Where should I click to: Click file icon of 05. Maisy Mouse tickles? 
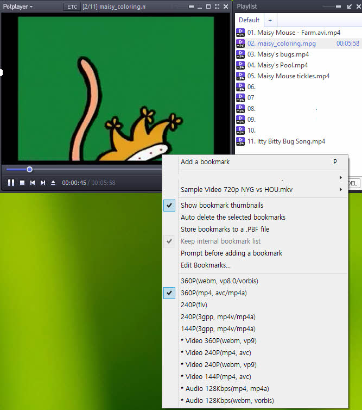point(240,76)
